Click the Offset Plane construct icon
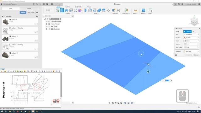This screenshot has height=113, width=201. click(x=126, y=10)
